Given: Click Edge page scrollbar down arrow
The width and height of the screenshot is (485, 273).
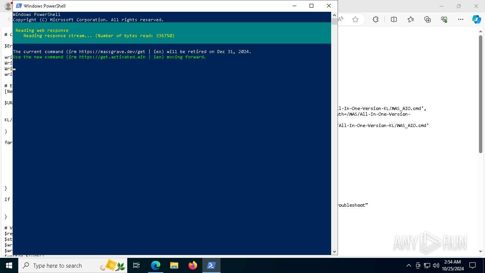Looking at the screenshot, I should 481,251.
